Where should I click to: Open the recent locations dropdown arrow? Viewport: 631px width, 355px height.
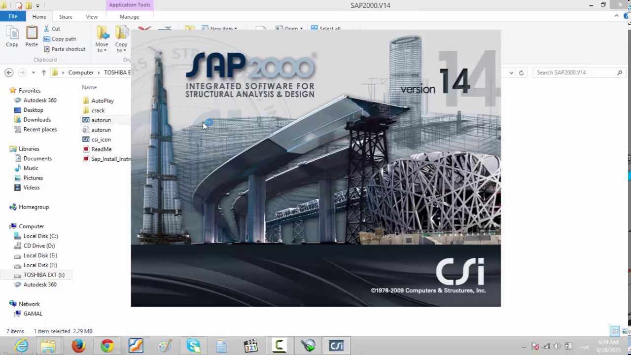coord(33,72)
